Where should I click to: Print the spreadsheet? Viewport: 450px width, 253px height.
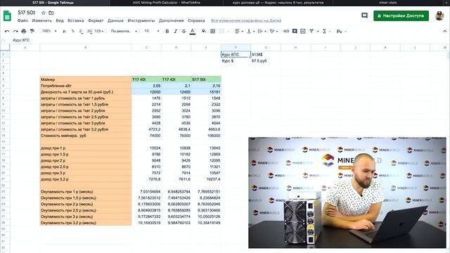(x=24, y=31)
